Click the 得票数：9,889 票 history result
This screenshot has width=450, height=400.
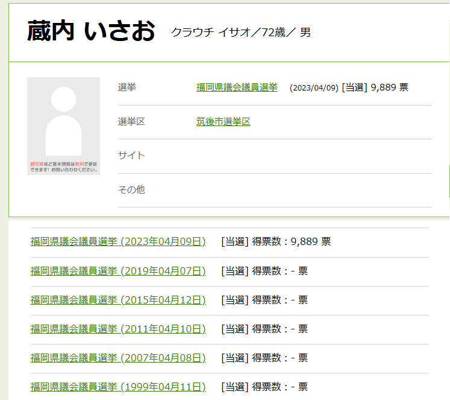(x=292, y=242)
